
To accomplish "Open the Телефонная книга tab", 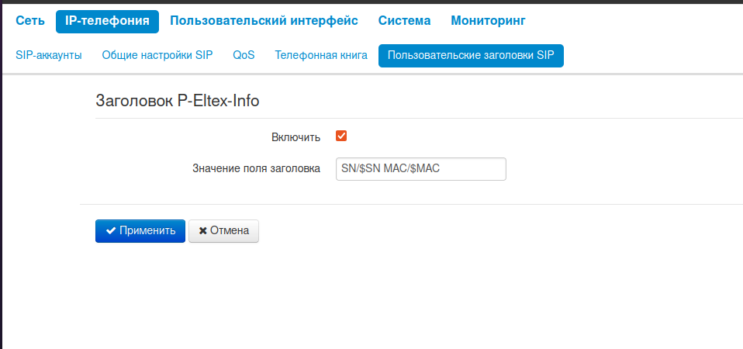I will point(321,56).
